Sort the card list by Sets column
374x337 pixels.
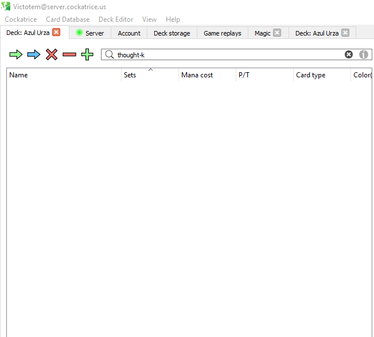[x=150, y=75]
